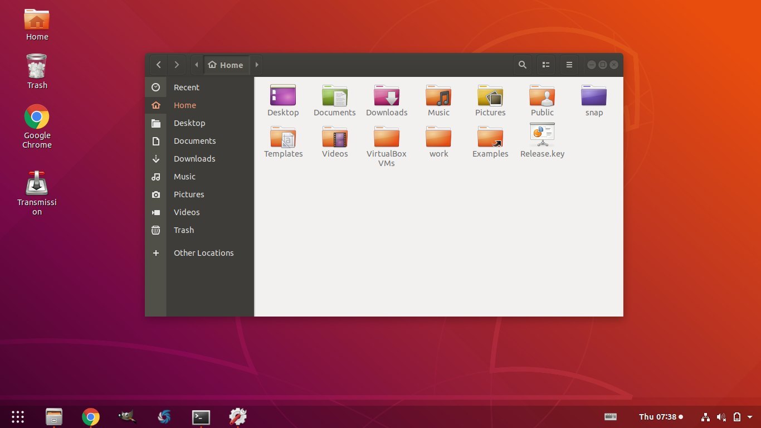The height and width of the screenshot is (428, 761).
Task: Click the keyboard indicator in the tray
Action: (x=611, y=417)
